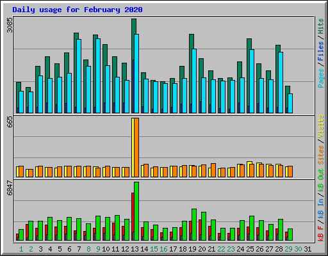The image size is (328, 256).
Task: Click day label 6 on the x-axis
Action: coord(69,249)
